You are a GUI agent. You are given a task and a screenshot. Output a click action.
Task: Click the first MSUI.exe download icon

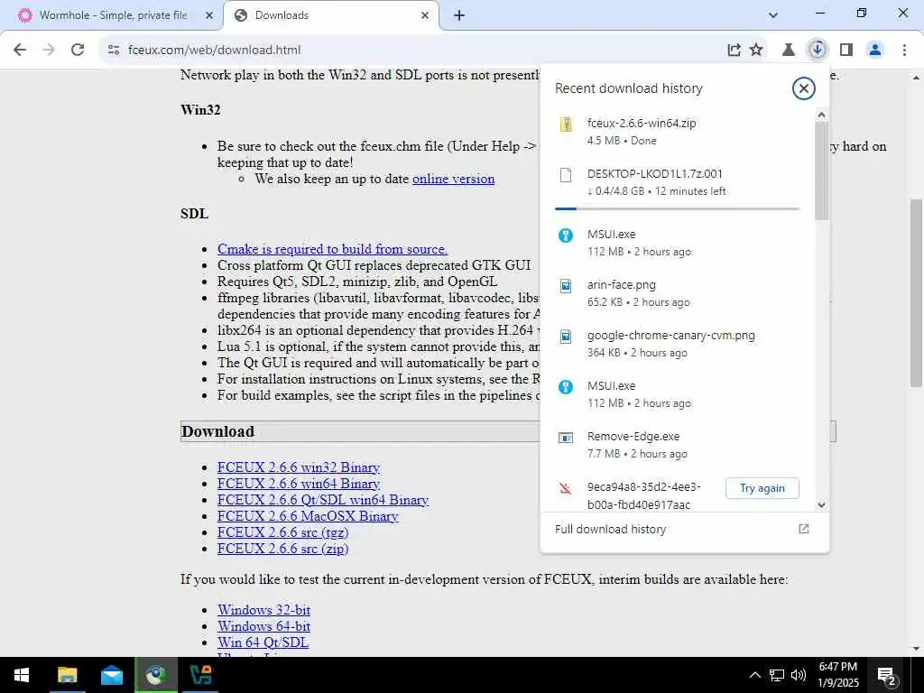566,236
